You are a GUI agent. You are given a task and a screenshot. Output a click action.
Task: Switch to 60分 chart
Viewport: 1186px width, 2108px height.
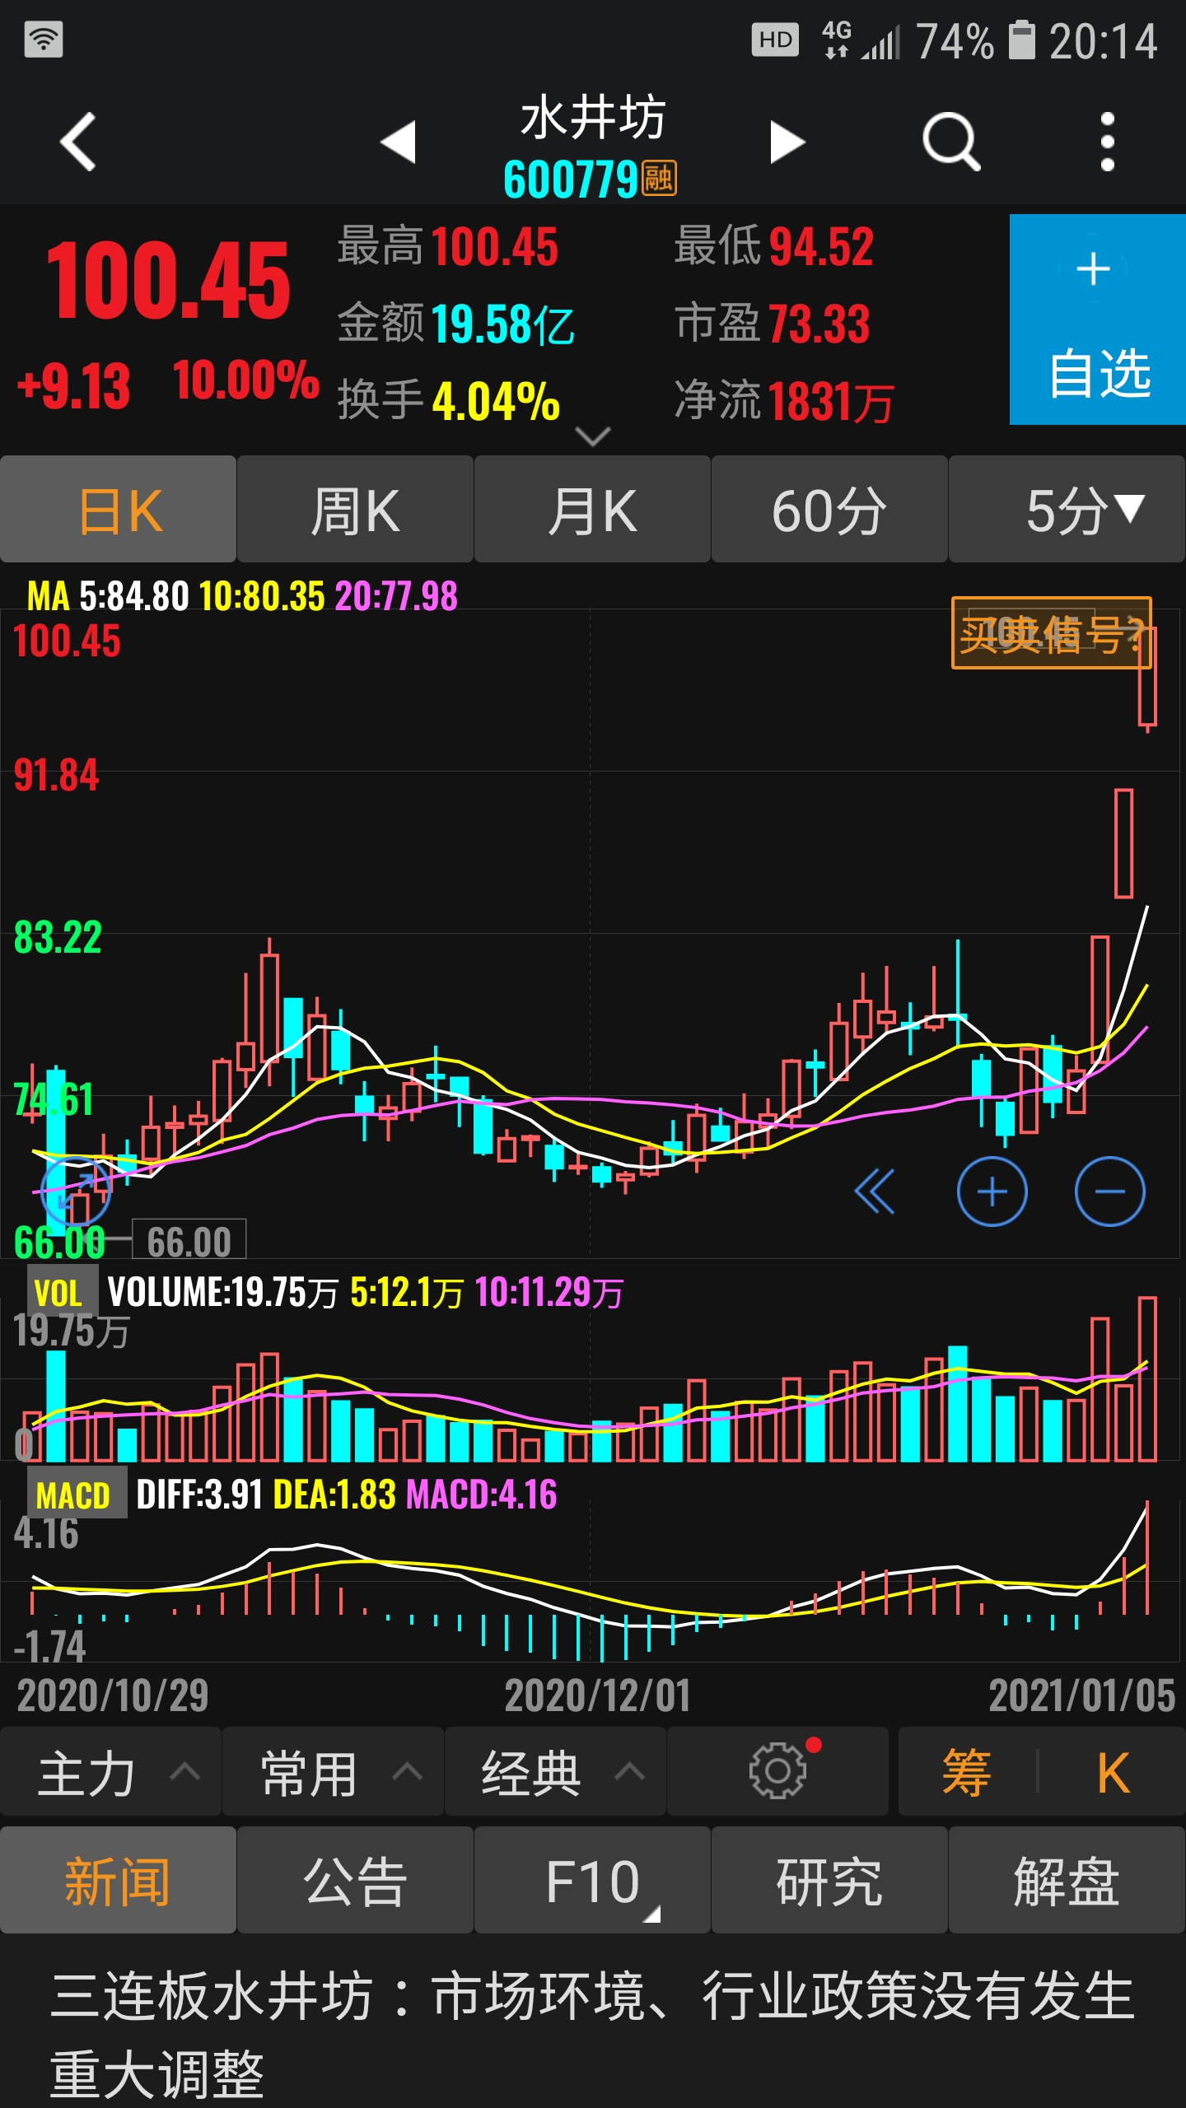click(x=829, y=510)
